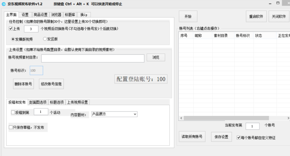Switch to the 投稿和发布 tab

click(17, 102)
